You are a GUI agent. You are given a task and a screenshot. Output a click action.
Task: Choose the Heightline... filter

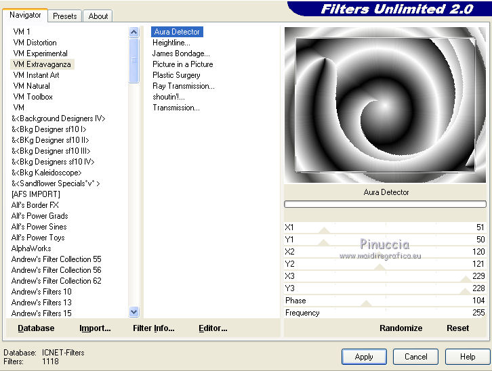(x=171, y=43)
